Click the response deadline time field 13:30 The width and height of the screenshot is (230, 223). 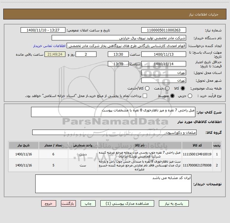pyautogui.click(x=118, y=54)
